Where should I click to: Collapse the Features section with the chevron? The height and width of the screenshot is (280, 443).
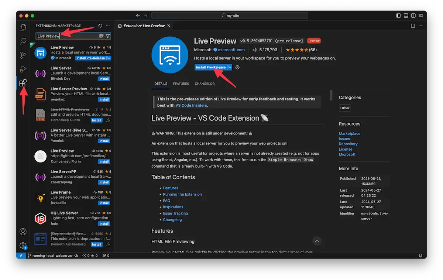pos(317,241)
